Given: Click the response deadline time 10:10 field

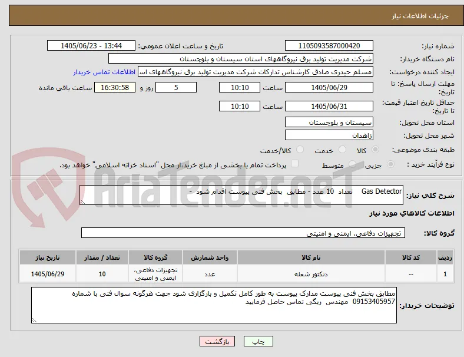Looking at the screenshot, I should point(240,87).
